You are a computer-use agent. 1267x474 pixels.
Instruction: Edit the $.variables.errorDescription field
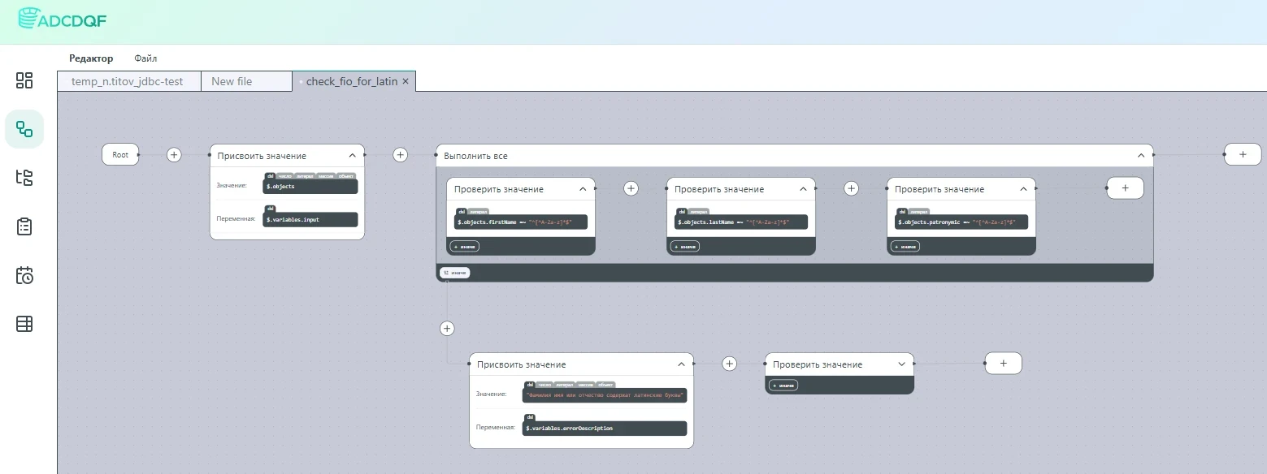click(605, 428)
